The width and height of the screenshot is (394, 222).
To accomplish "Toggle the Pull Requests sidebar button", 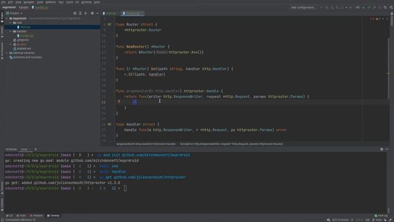I will coord(2,51).
